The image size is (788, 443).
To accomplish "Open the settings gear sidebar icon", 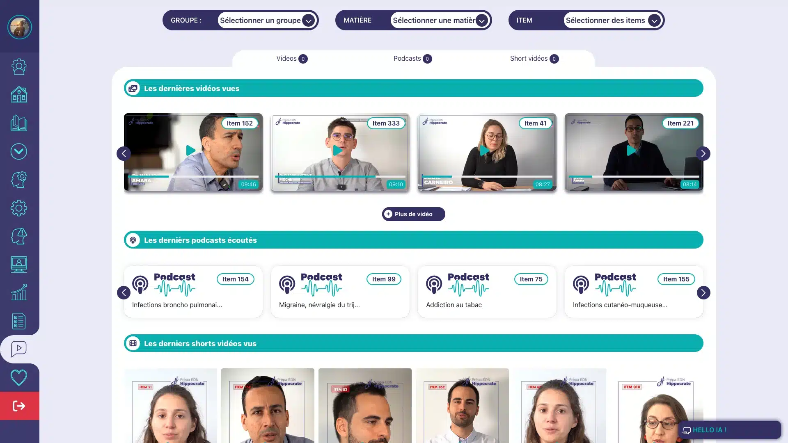I will point(19,208).
